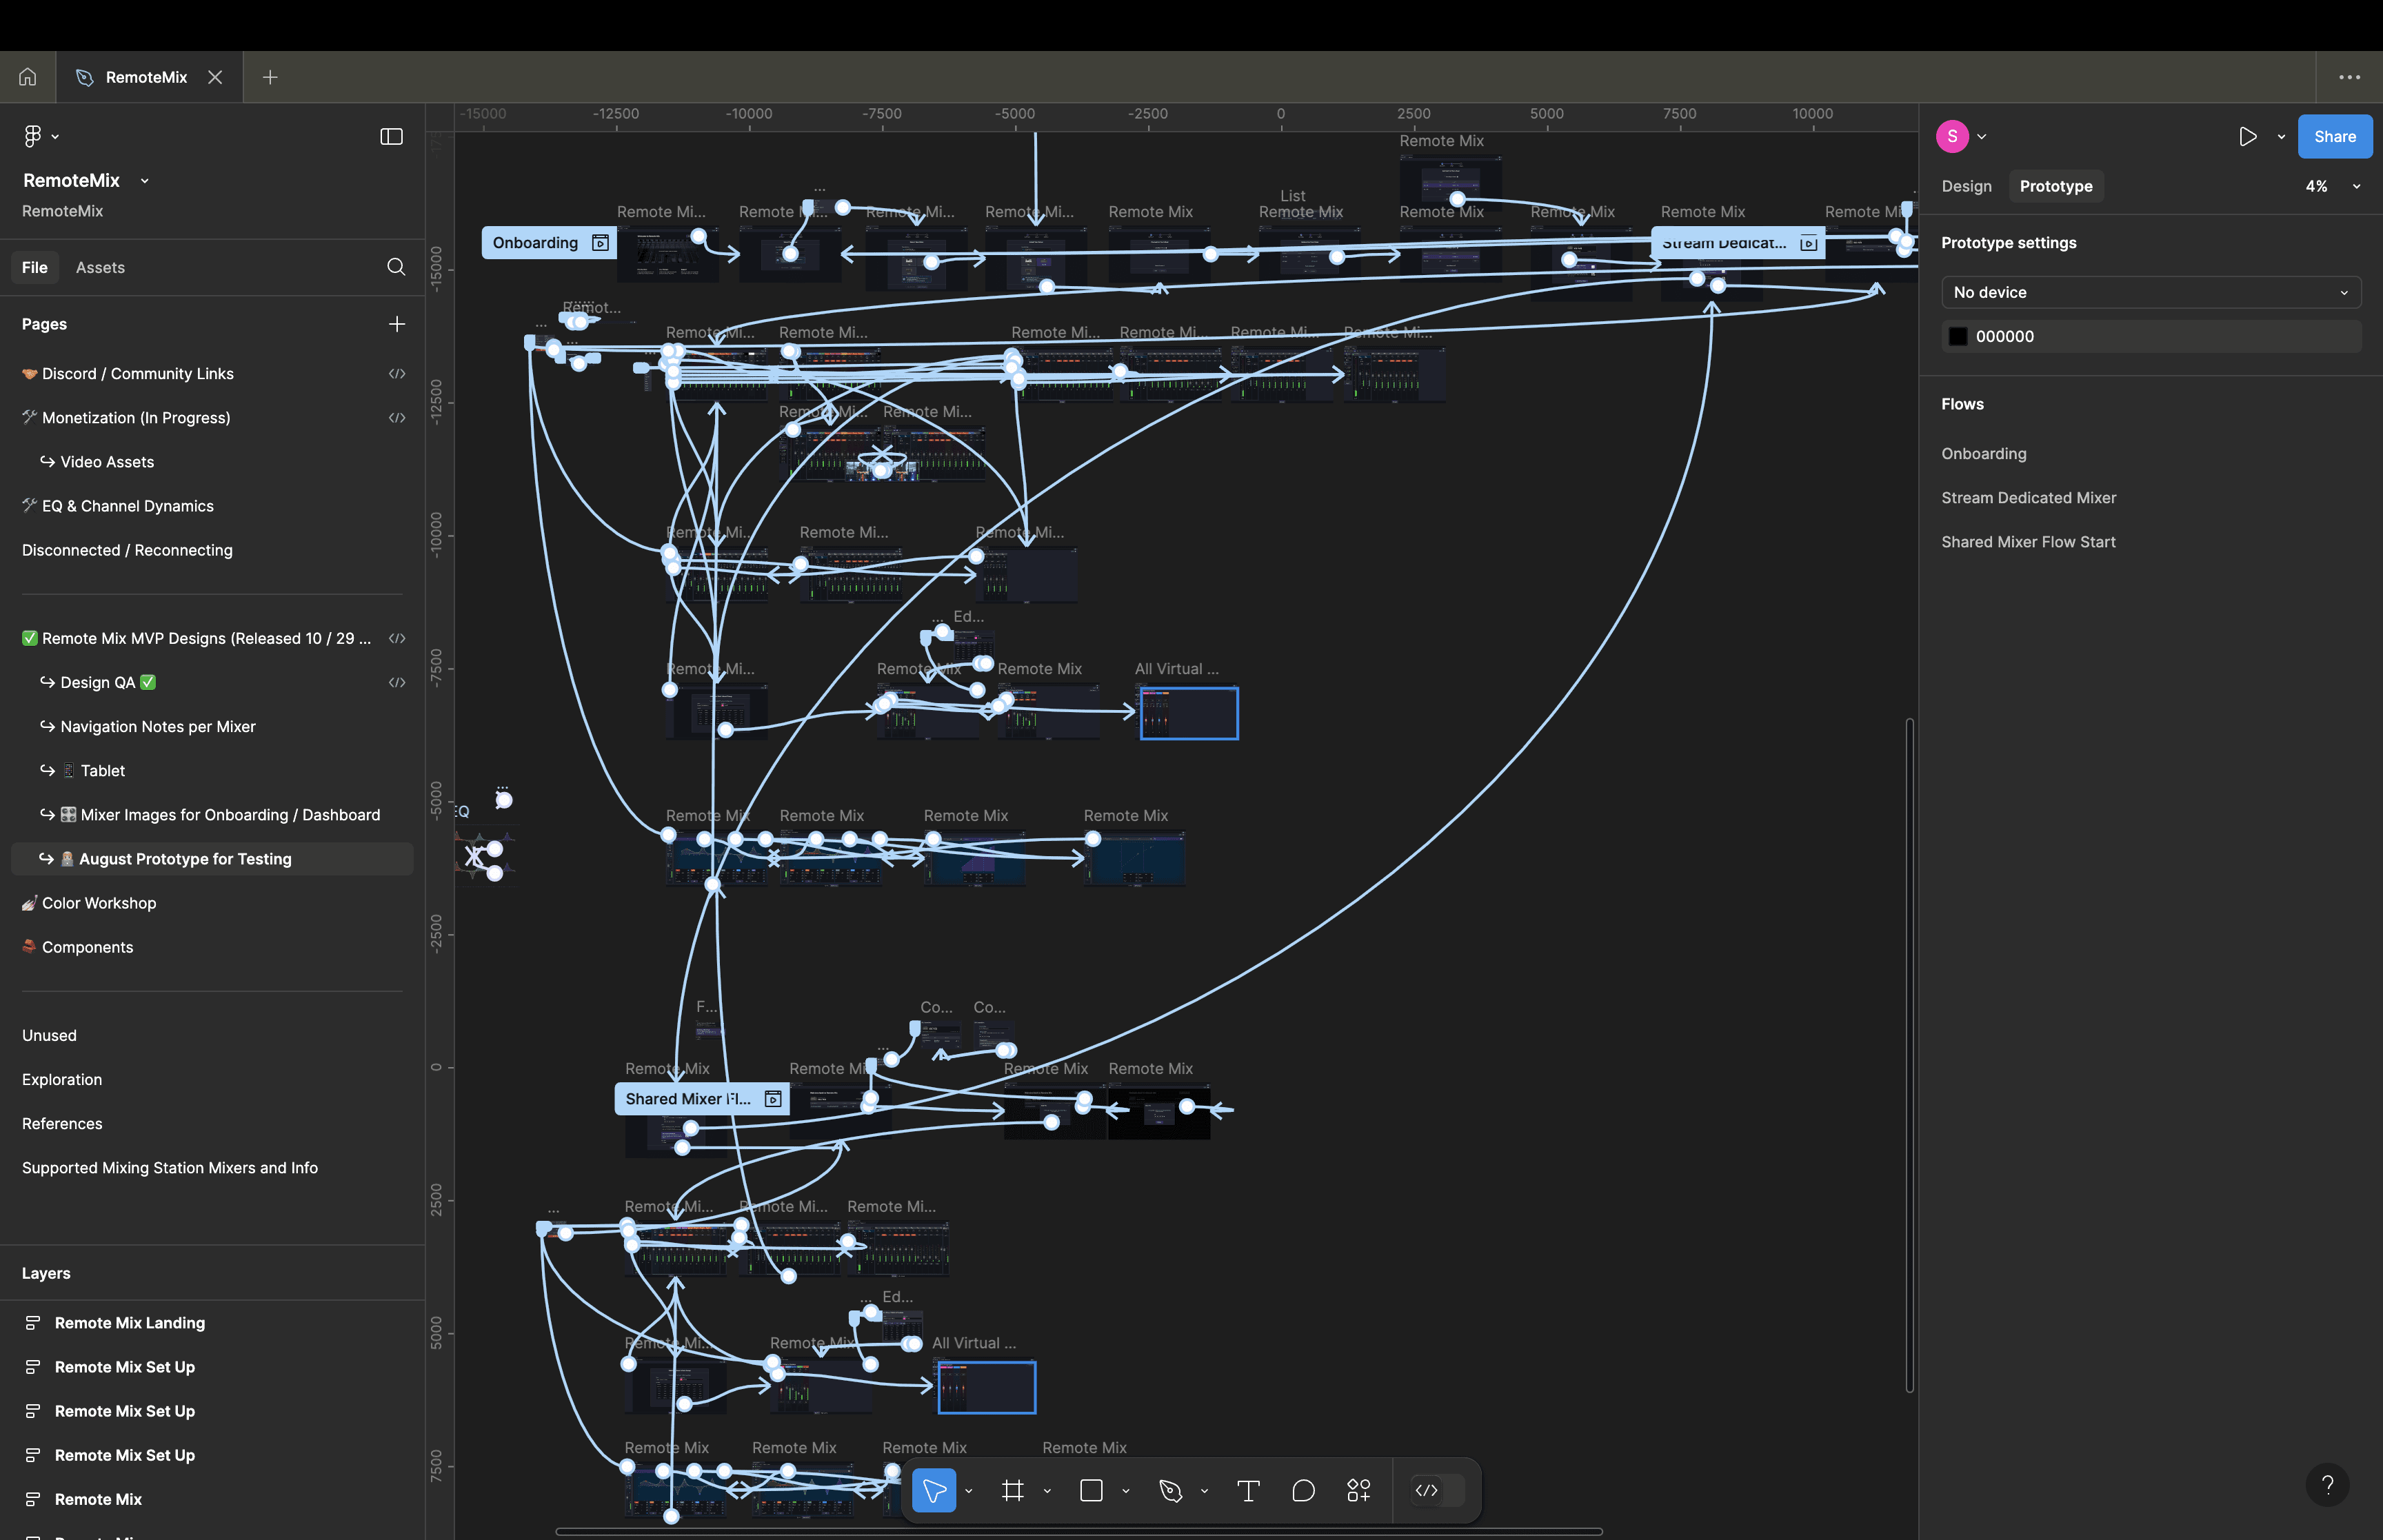Viewport: 2383px width, 1540px height.
Task: Select the Stream Dedicated Mixer flow
Action: coord(2028,498)
